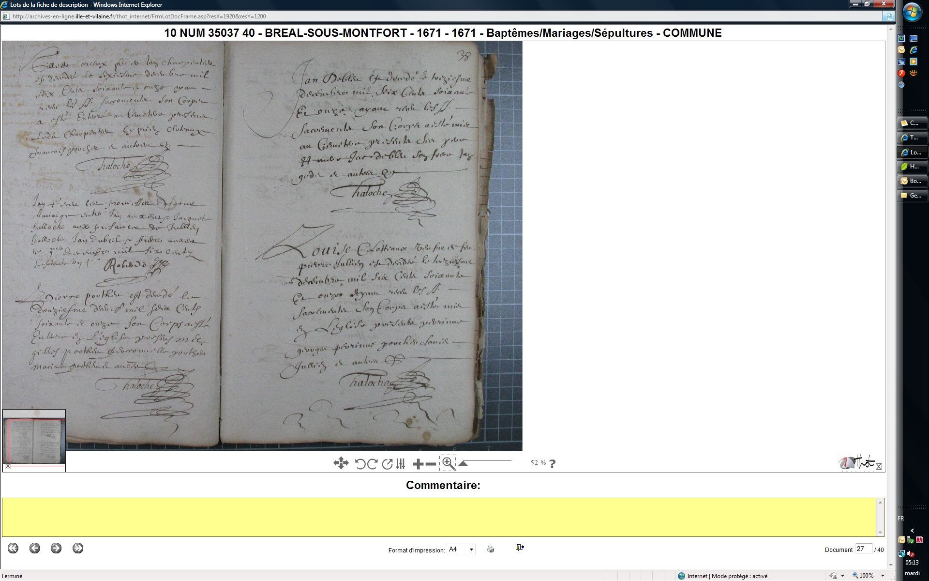Click the yellow Commentaire text area
This screenshot has width=929, height=581.
(x=439, y=517)
